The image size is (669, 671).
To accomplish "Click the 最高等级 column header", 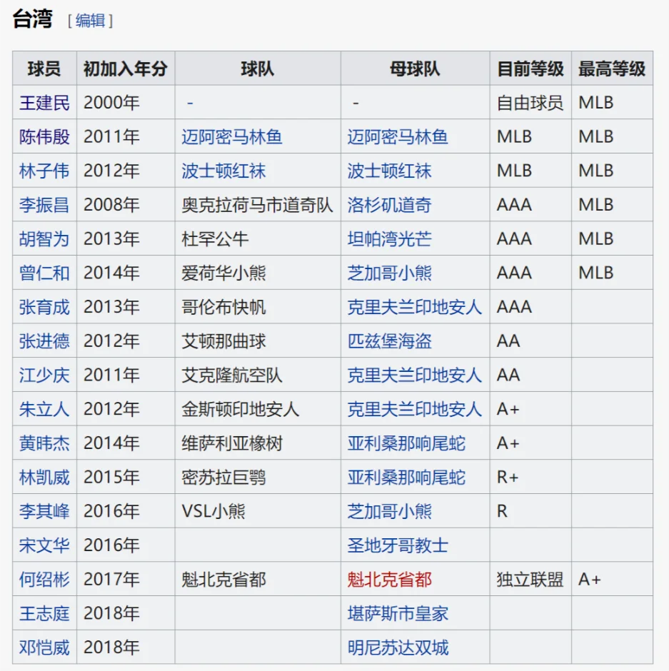I will tap(612, 69).
